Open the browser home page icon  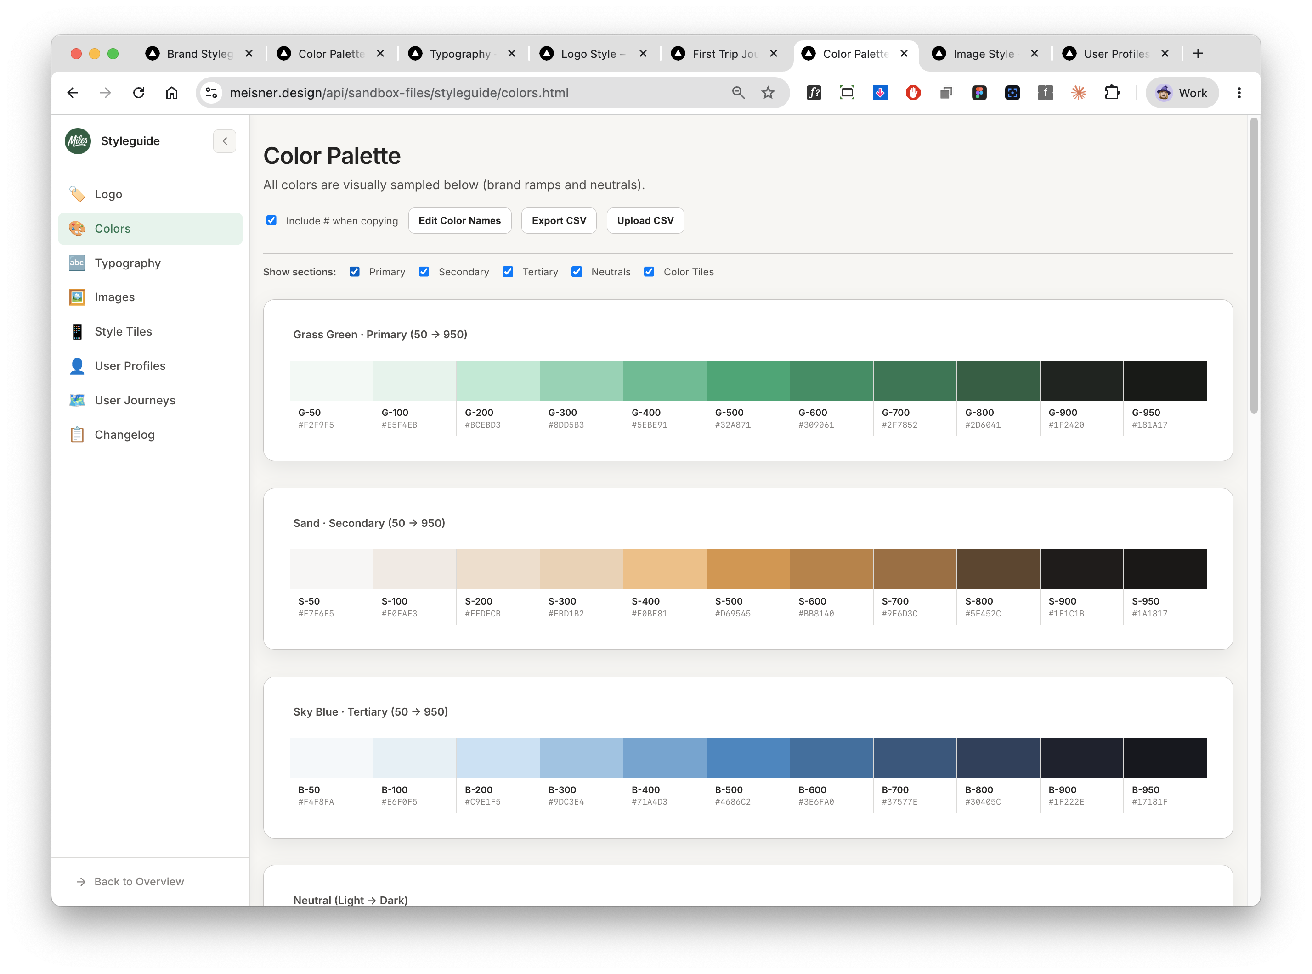172,93
